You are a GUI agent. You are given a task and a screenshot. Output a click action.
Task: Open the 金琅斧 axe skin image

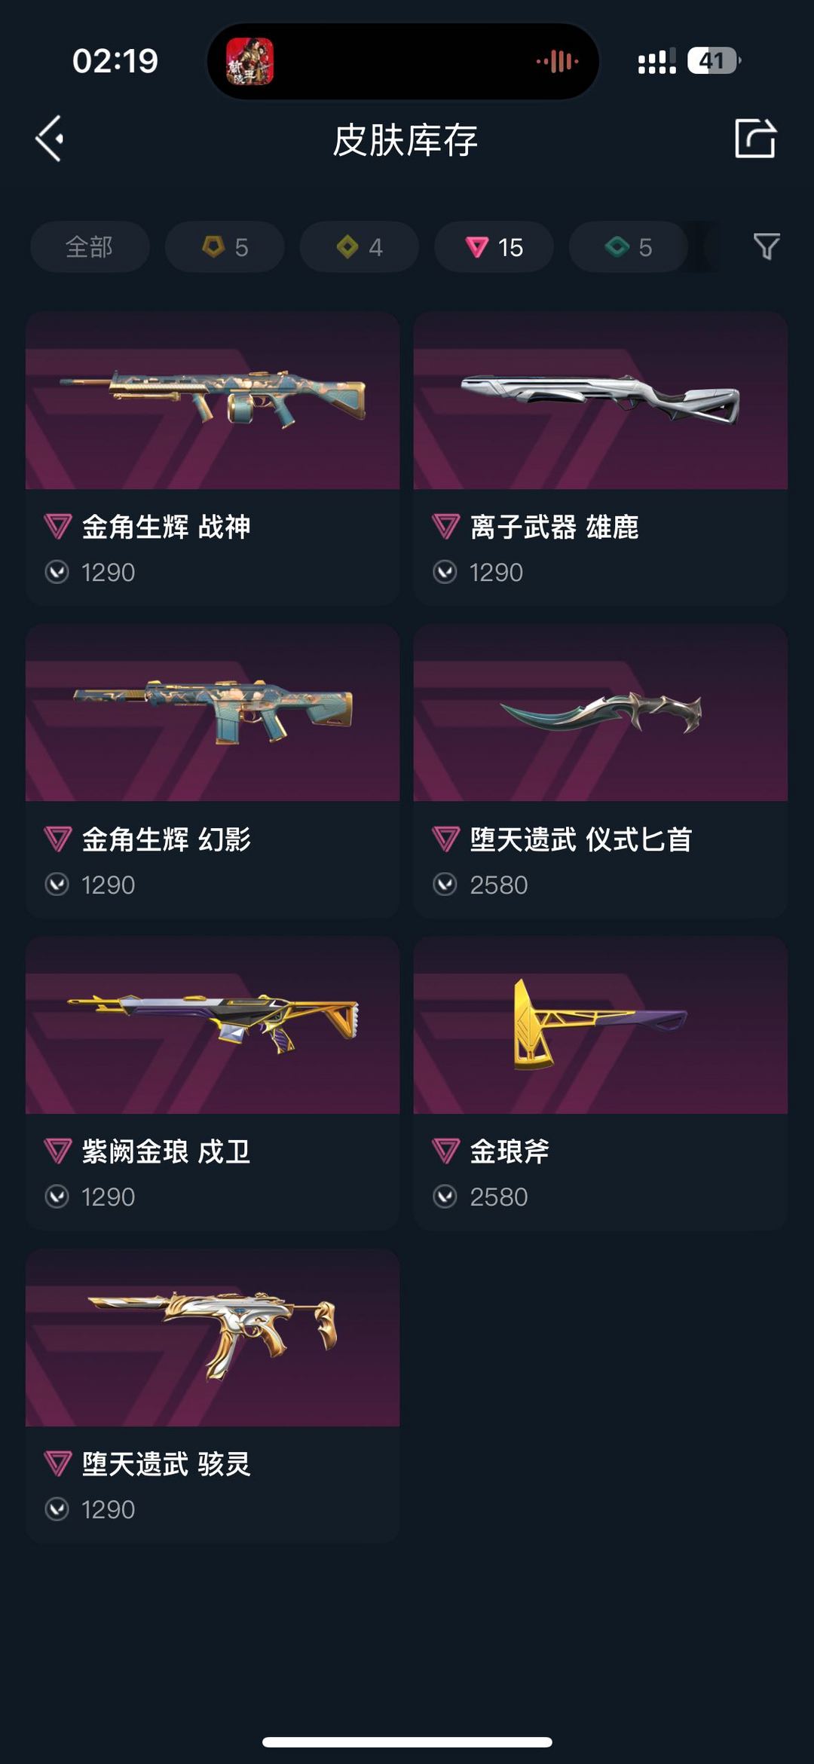(601, 1025)
